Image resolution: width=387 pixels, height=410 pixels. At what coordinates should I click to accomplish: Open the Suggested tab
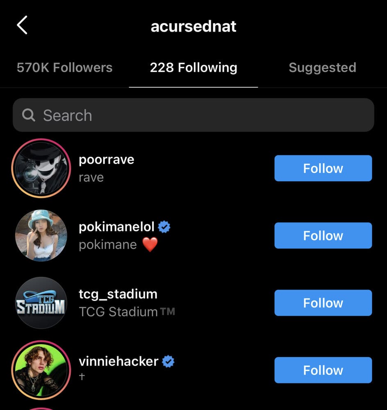322,68
